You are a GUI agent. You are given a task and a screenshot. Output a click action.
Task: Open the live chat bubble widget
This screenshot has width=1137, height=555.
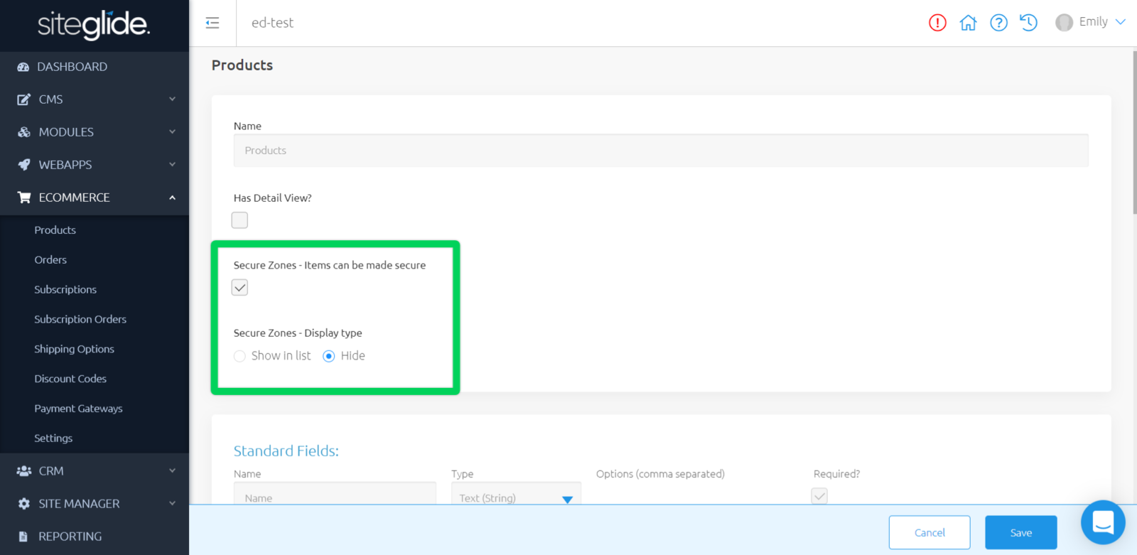[x=1102, y=522]
